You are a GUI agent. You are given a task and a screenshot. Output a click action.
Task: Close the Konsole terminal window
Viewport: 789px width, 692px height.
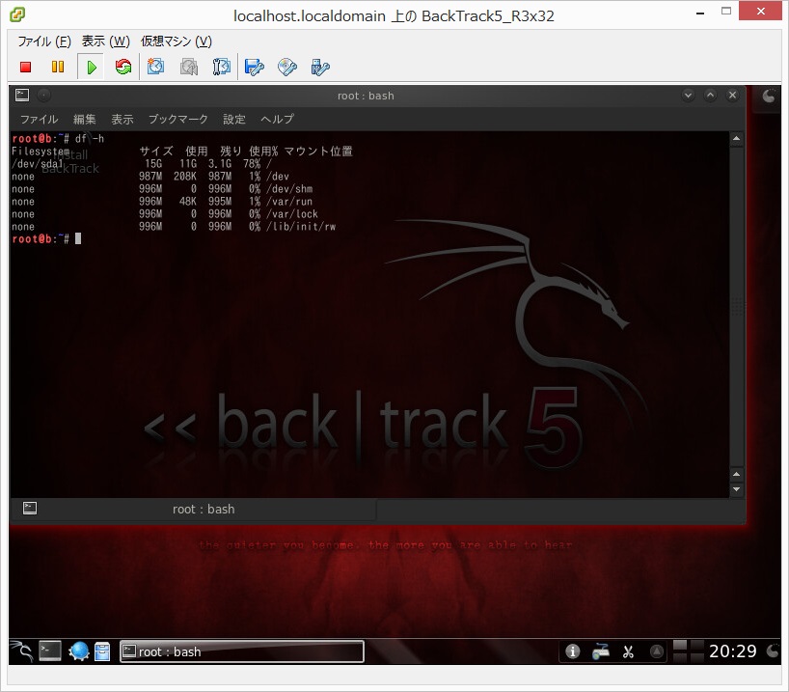[733, 96]
